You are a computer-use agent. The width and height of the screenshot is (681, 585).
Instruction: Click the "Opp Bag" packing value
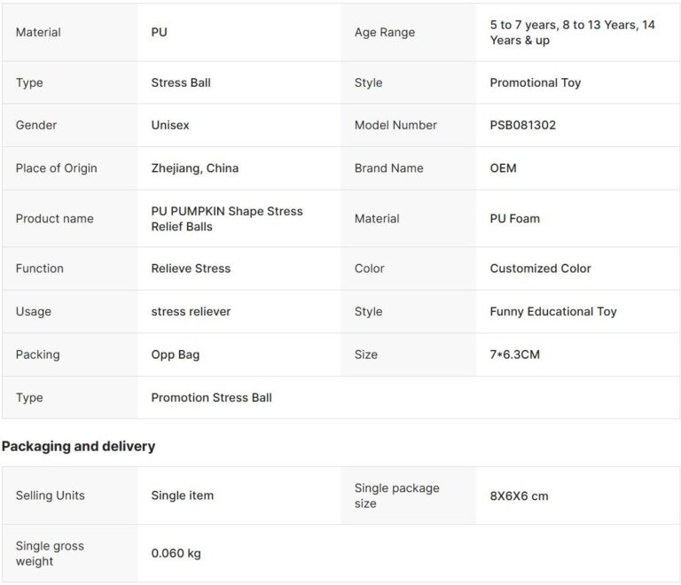(176, 355)
